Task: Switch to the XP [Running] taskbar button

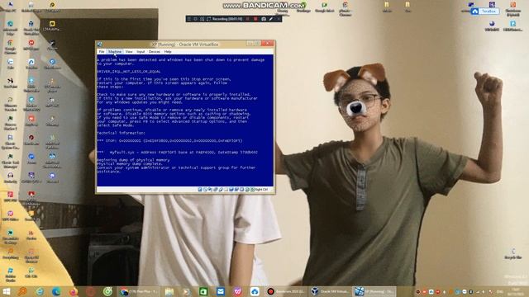Action: click(x=374, y=291)
